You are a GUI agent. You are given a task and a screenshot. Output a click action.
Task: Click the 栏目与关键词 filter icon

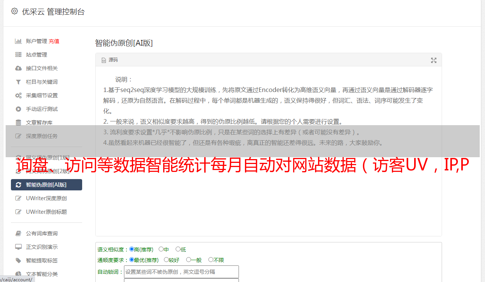[18, 82]
